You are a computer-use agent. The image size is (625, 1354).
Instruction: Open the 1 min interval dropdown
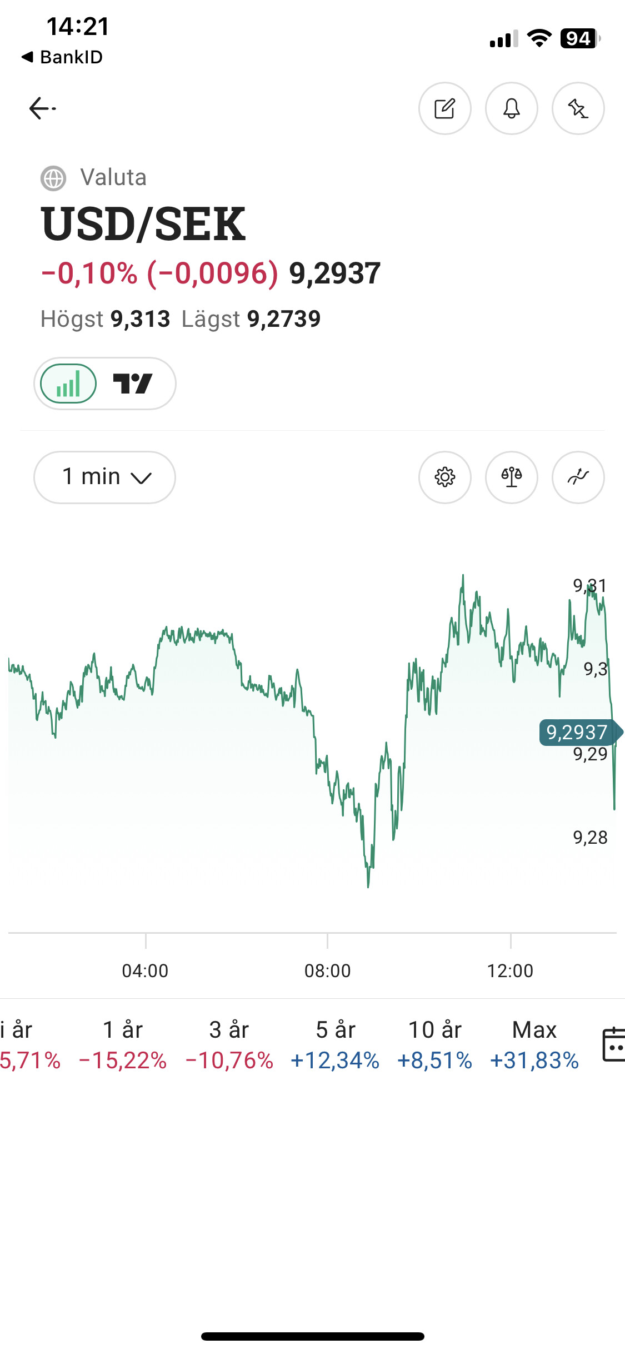click(x=104, y=477)
